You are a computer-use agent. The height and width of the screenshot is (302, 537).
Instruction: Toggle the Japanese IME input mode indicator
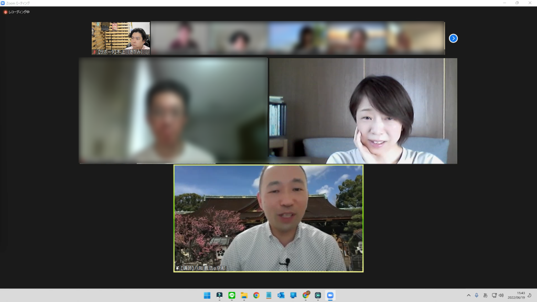point(485,295)
